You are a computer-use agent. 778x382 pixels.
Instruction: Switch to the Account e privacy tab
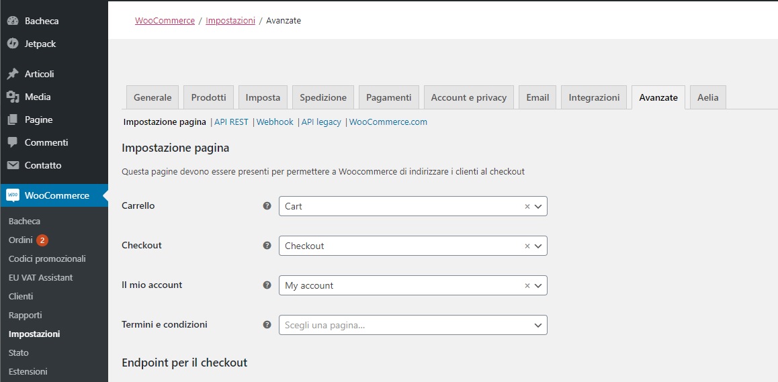(469, 97)
